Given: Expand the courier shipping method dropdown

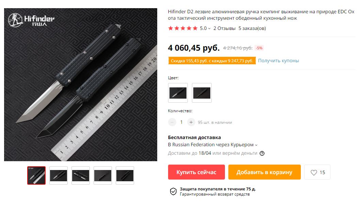Looking at the screenshot, I should (256, 145).
